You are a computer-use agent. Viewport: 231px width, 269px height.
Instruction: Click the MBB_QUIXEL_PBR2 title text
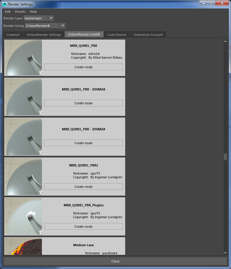pyautogui.click(x=84, y=165)
